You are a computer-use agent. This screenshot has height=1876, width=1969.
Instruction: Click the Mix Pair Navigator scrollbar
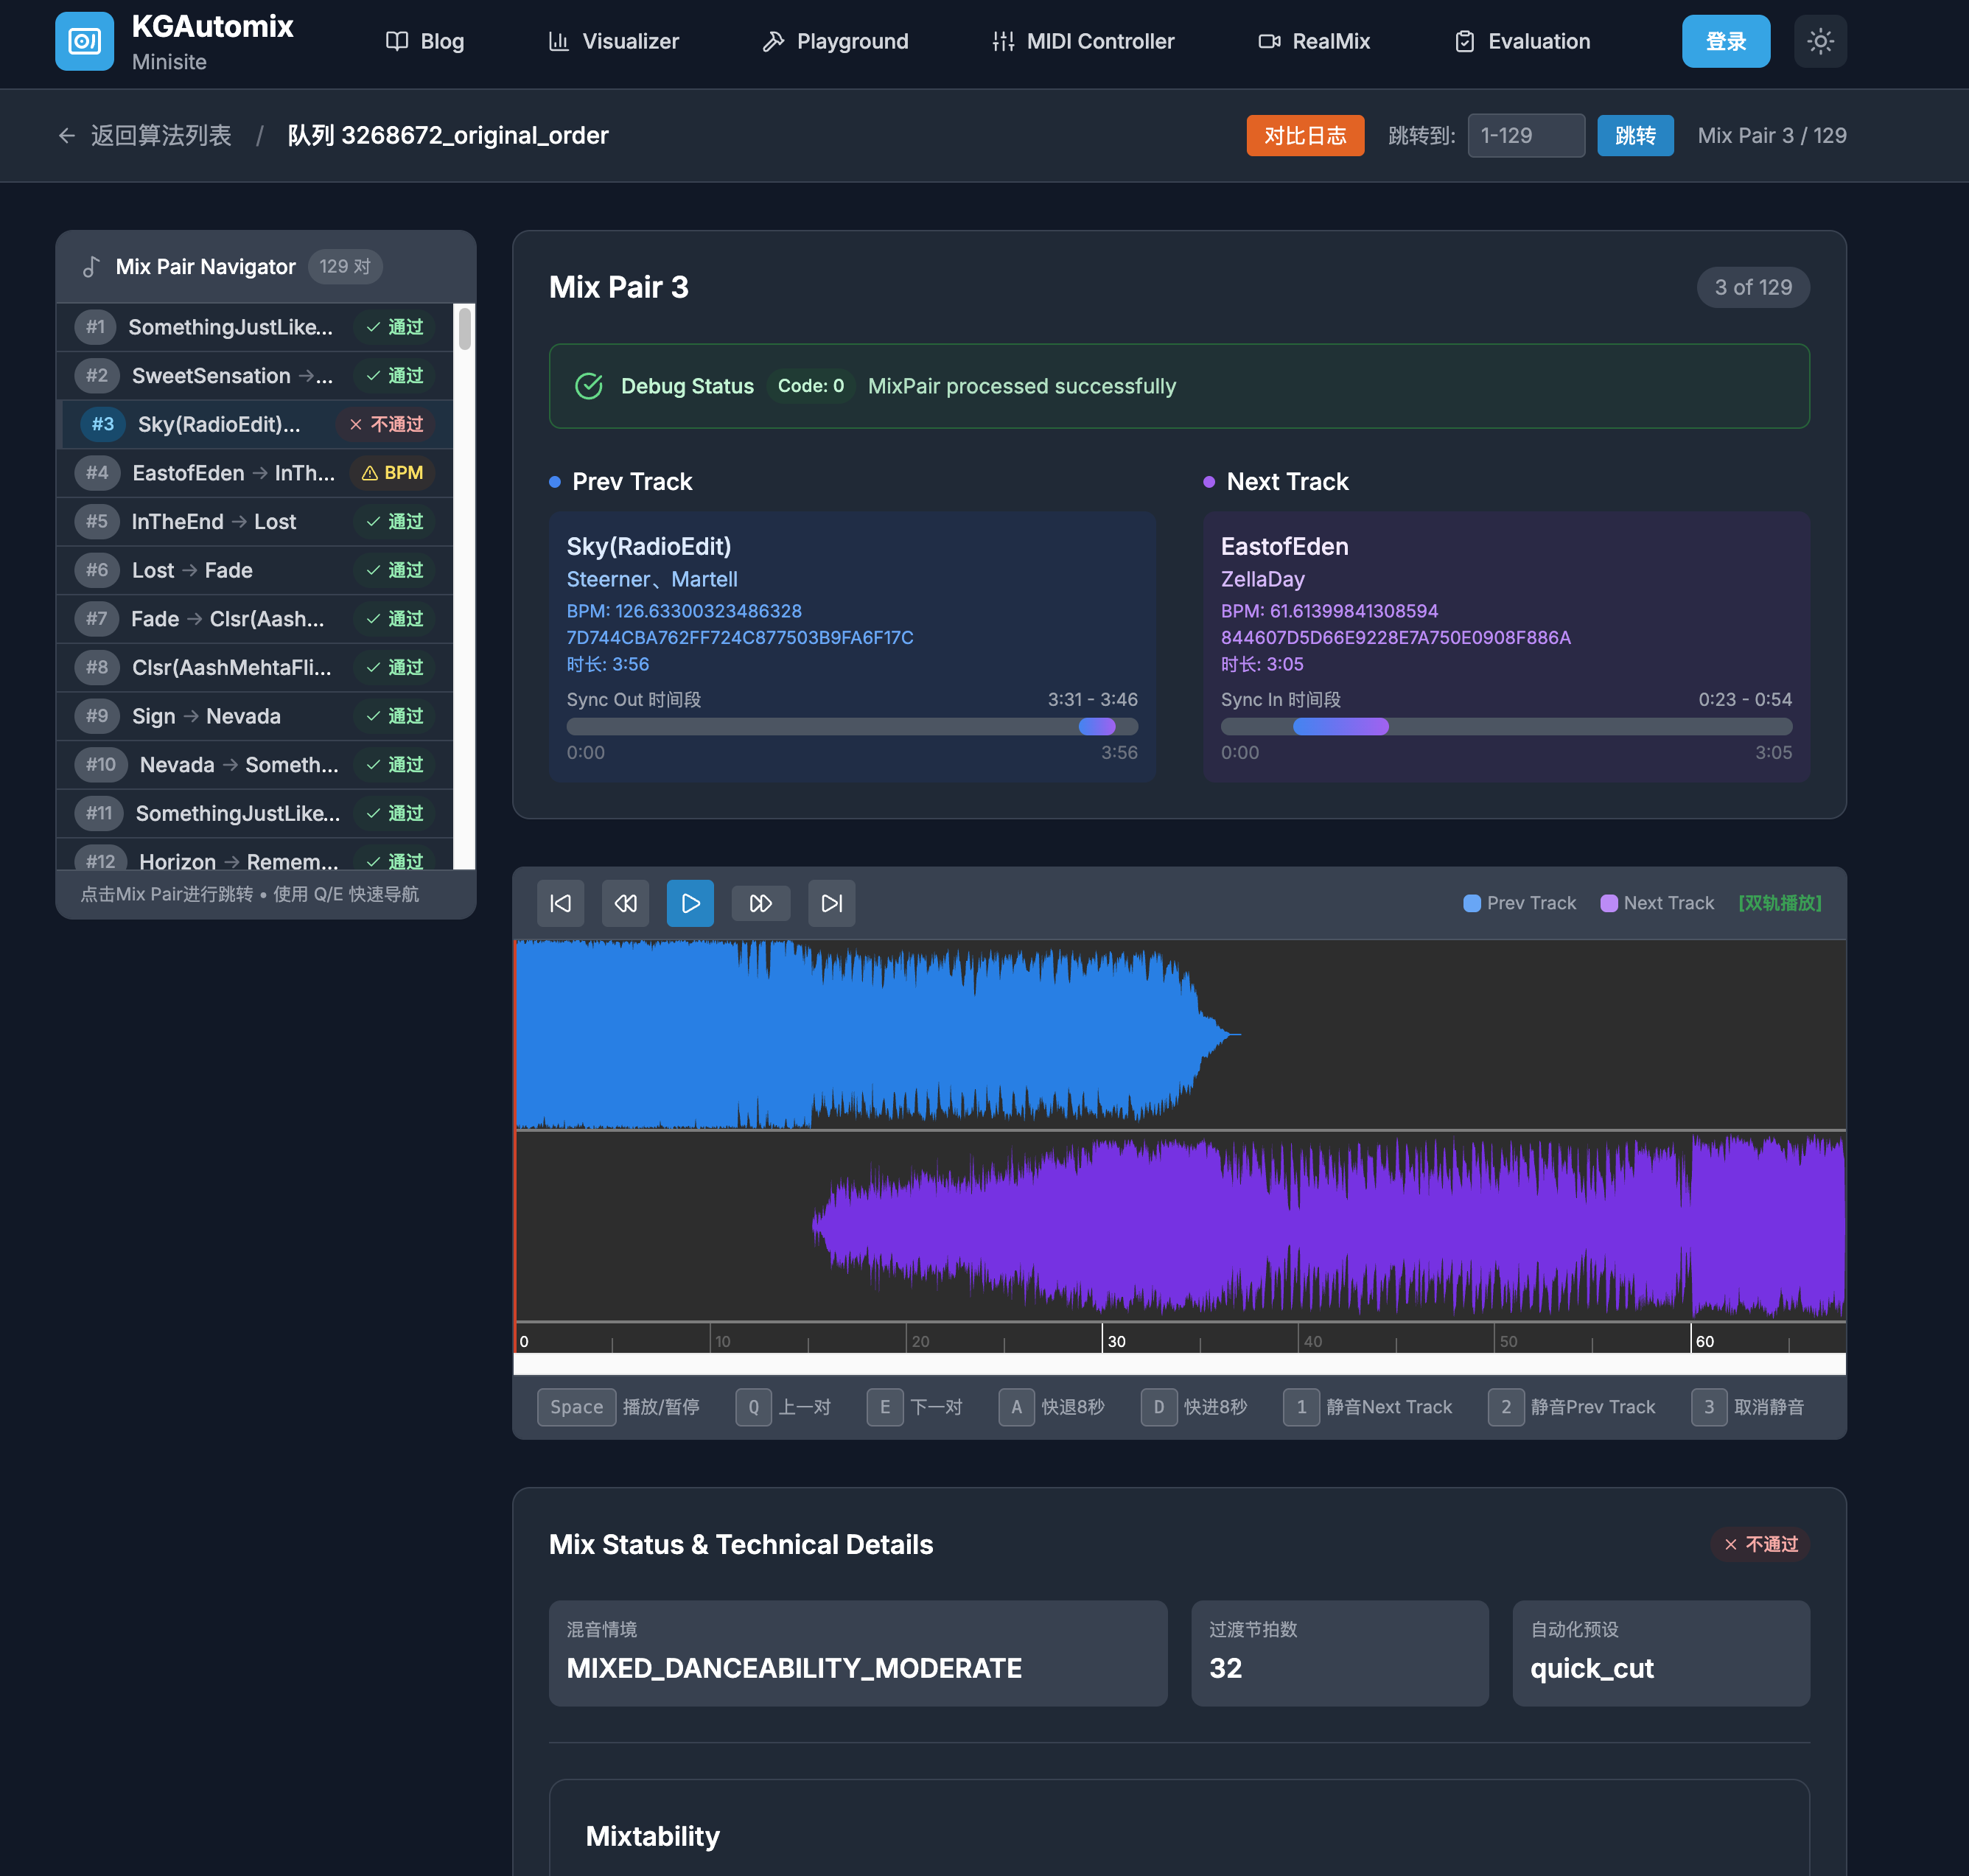[x=464, y=329]
